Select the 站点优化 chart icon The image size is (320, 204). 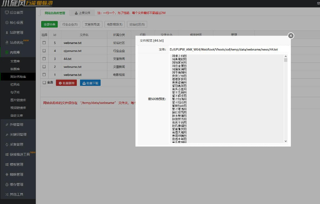(x=7, y=43)
